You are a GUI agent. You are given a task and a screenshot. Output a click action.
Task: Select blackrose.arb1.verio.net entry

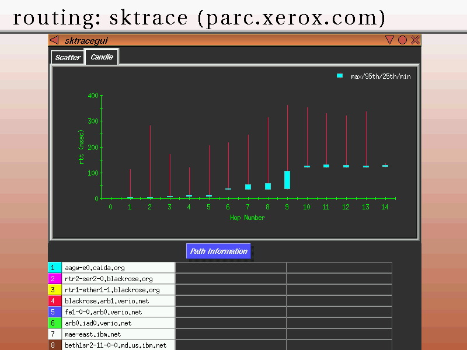pyautogui.click(x=119, y=300)
